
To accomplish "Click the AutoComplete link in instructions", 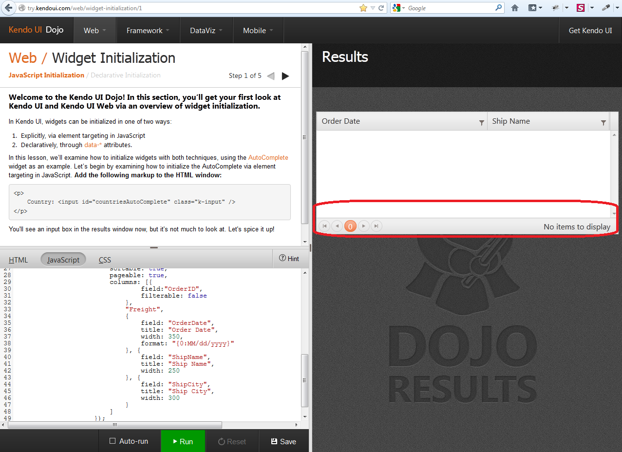I will [x=268, y=158].
